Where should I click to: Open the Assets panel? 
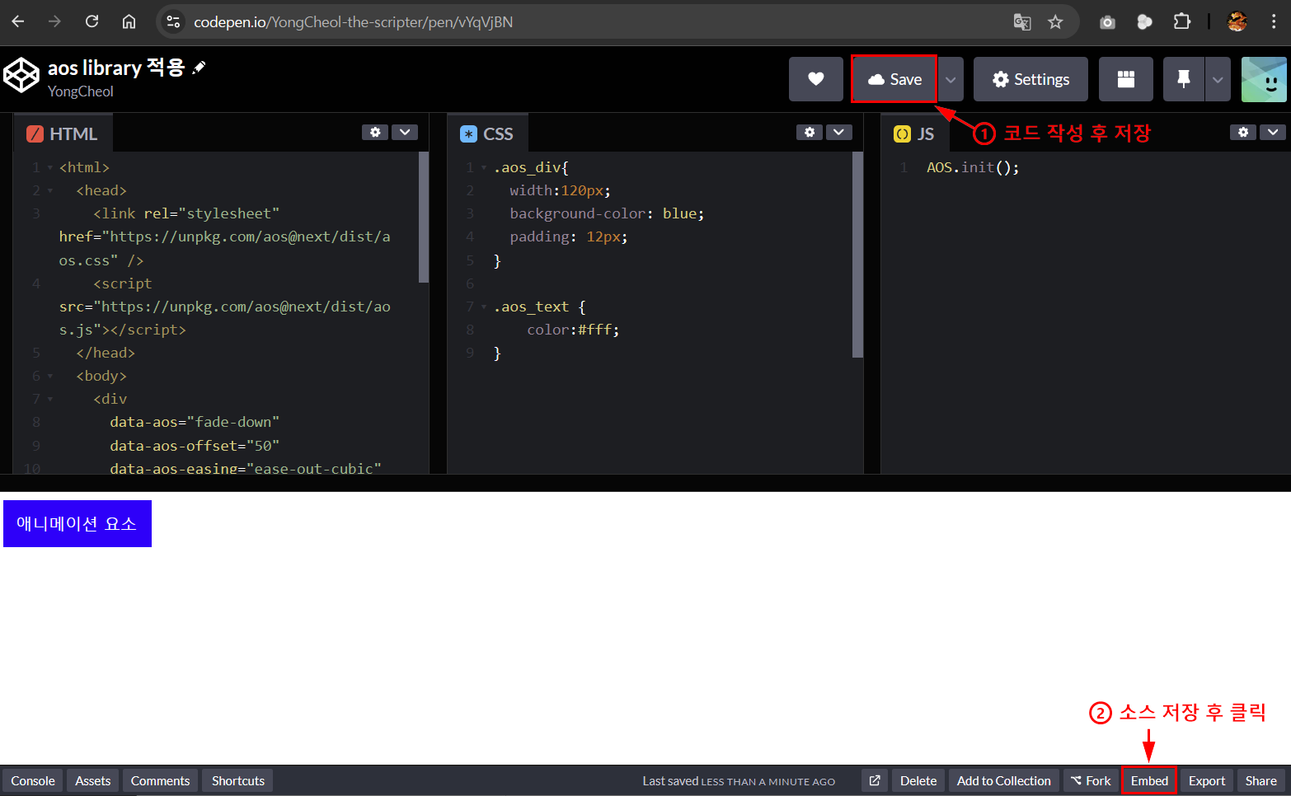tap(92, 780)
